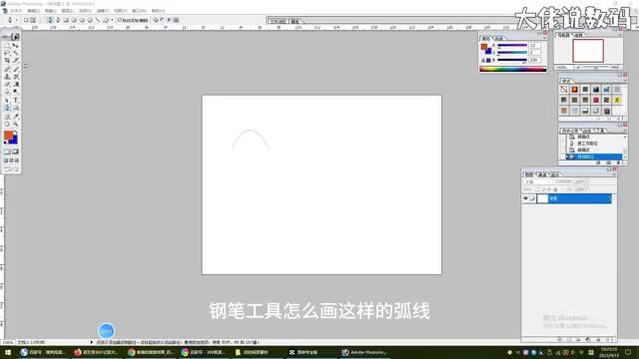Select the Slice tool
This screenshot has width=639, height=359.
tap(16, 60)
